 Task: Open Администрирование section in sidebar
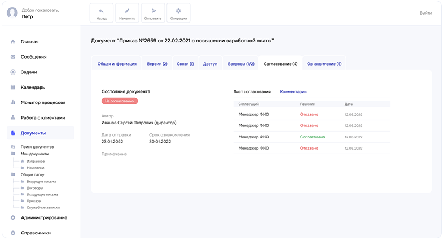[x=44, y=217]
